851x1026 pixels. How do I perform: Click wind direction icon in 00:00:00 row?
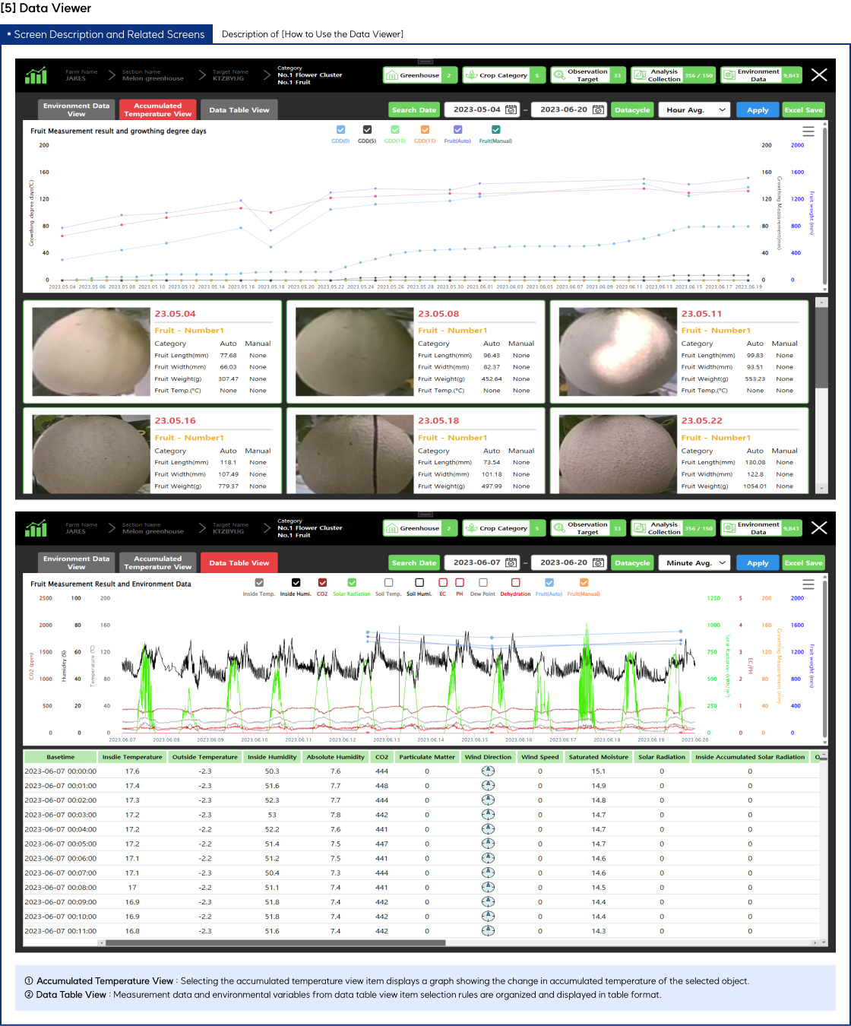[x=488, y=771]
